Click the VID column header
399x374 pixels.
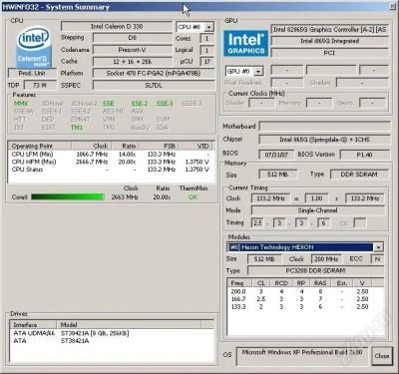coord(196,146)
